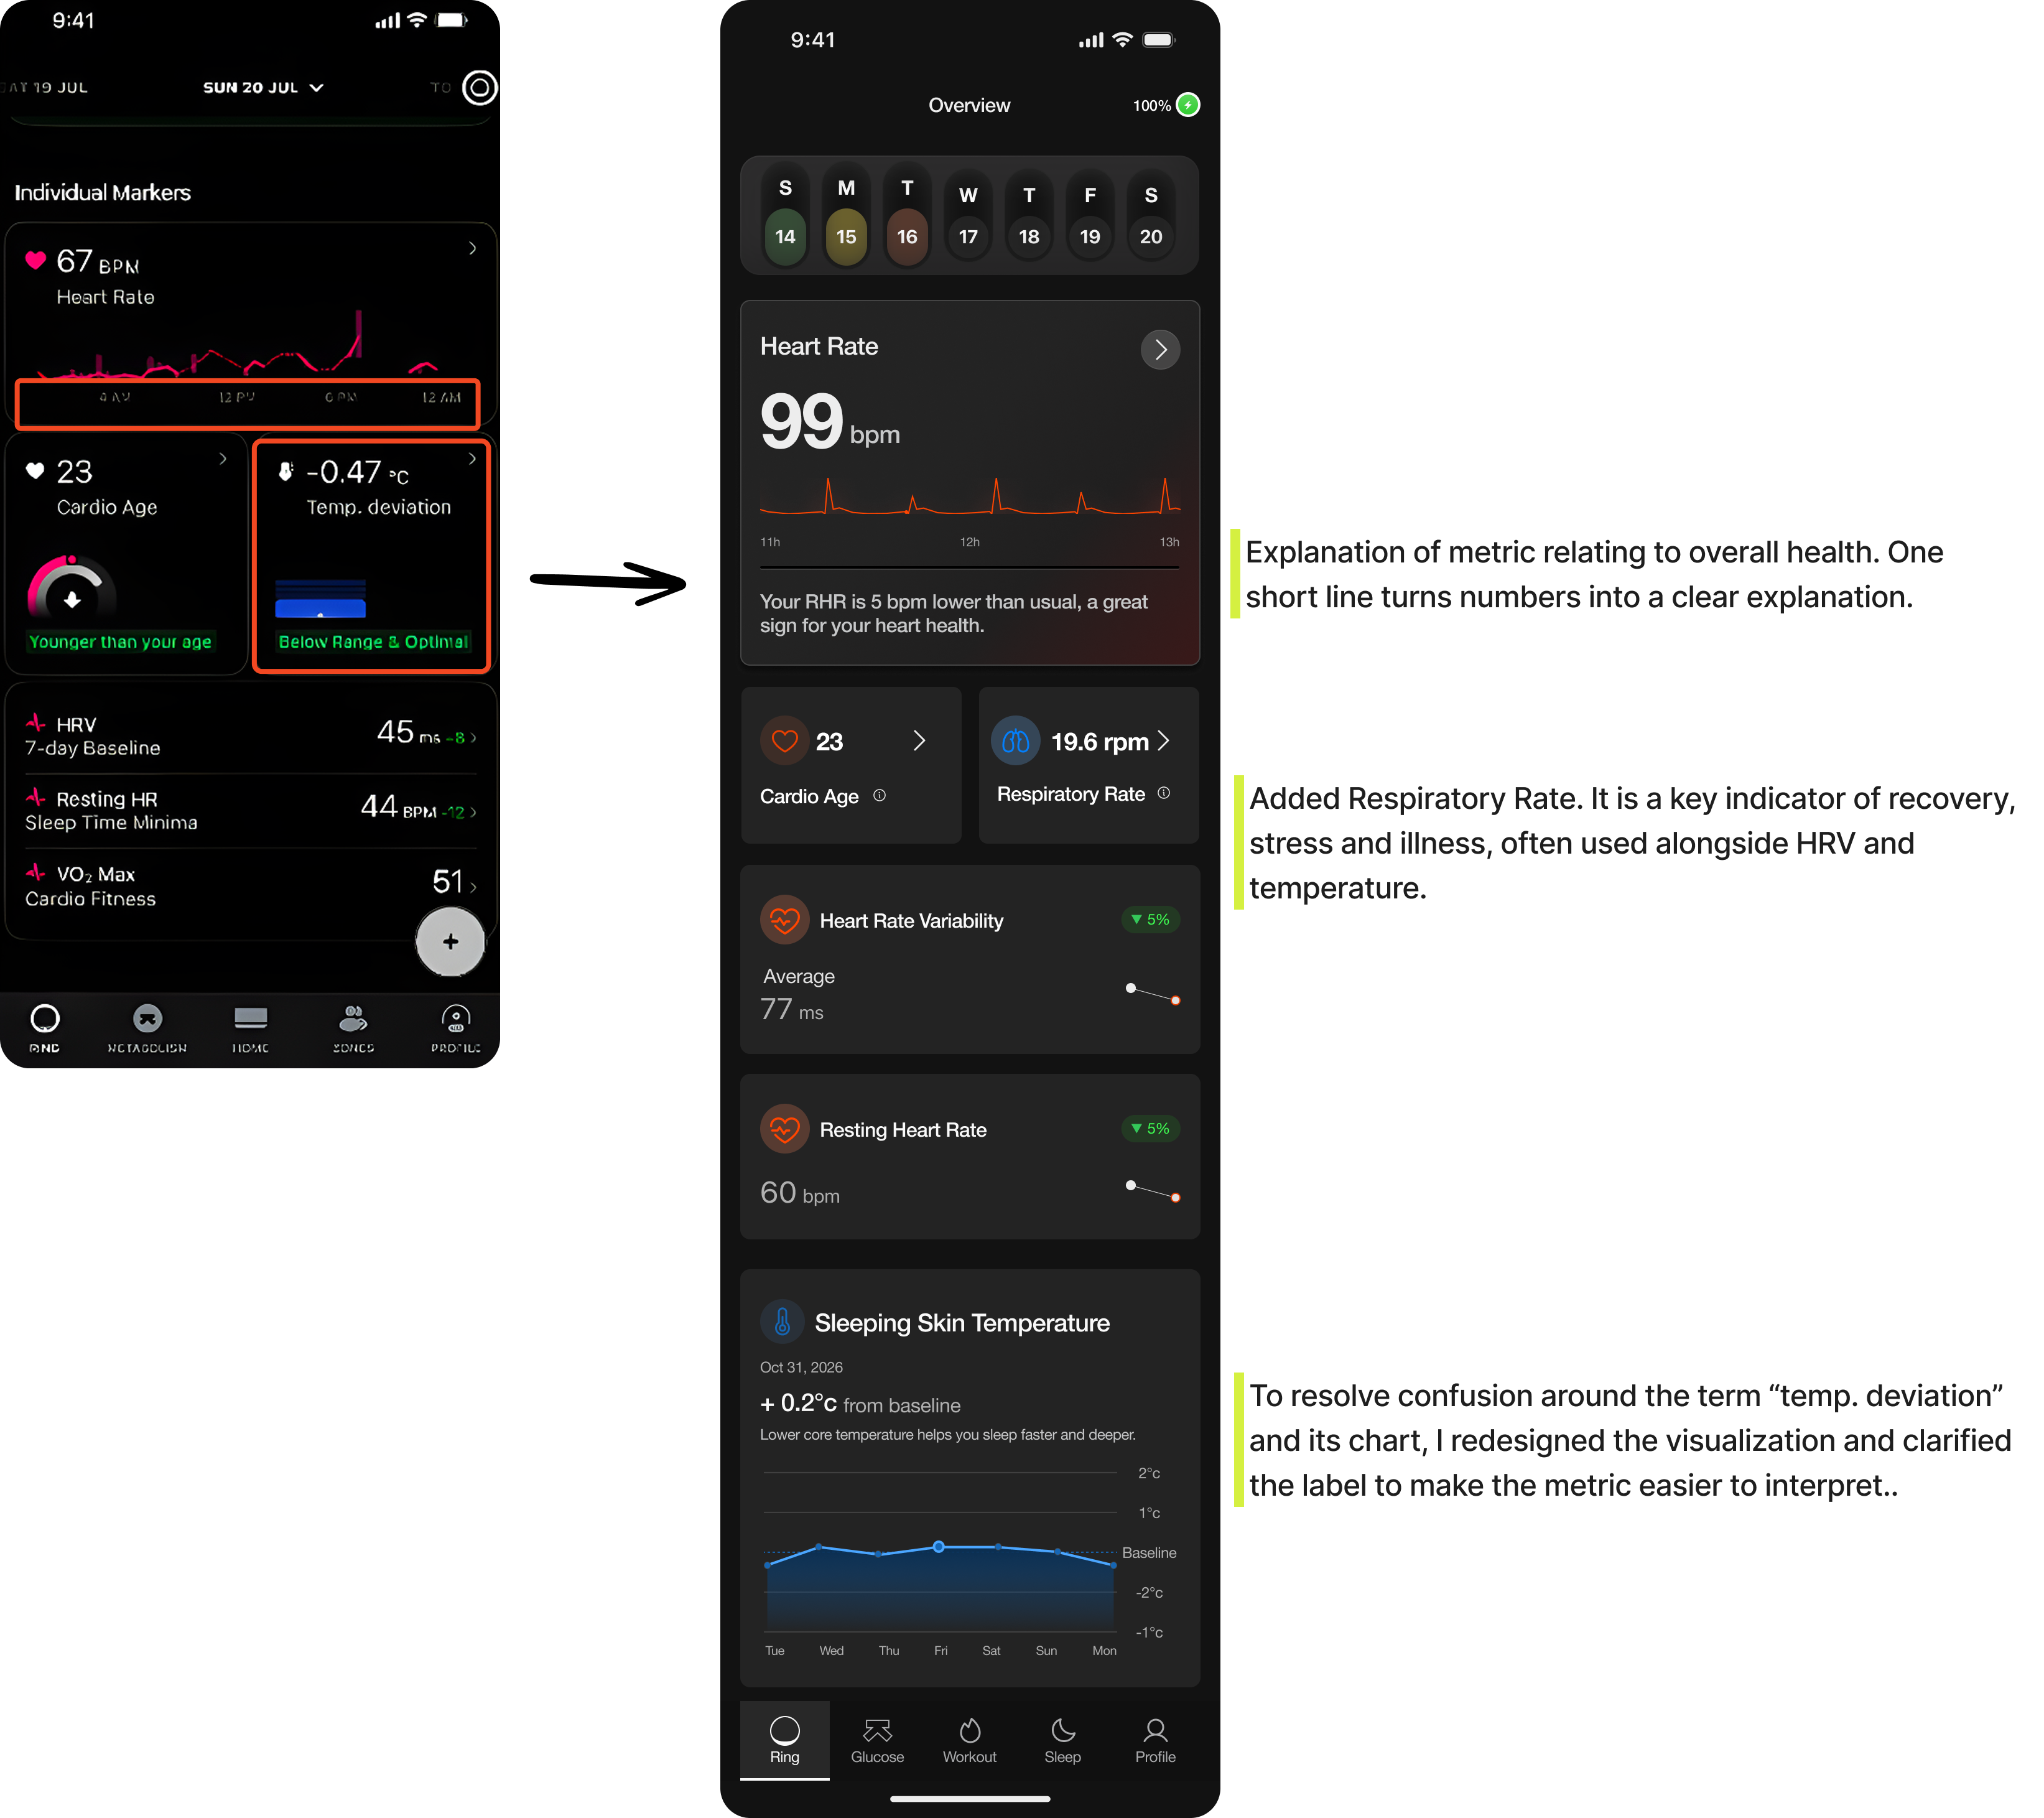The width and height of the screenshot is (2044, 1818).
Task: Expand the 19.6 rpm Respiratory Rate chevron
Action: pyautogui.click(x=1163, y=741)
